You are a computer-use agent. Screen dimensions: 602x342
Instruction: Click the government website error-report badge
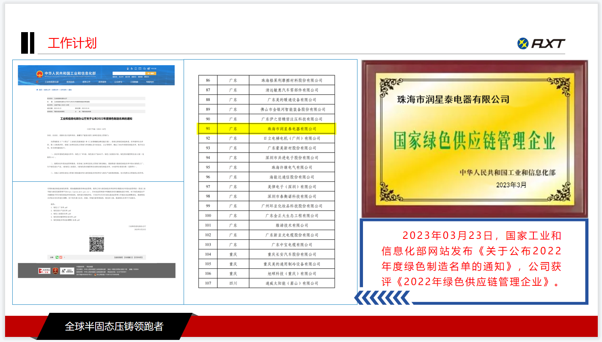point(44,271)
